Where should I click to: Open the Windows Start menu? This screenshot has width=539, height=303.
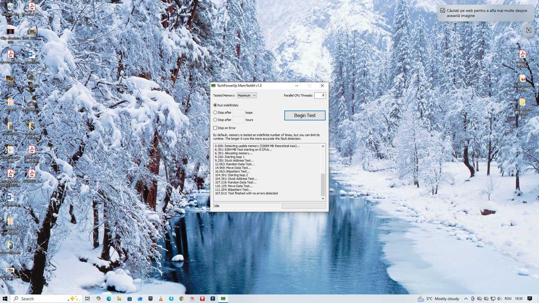click(x=5, y=299)
